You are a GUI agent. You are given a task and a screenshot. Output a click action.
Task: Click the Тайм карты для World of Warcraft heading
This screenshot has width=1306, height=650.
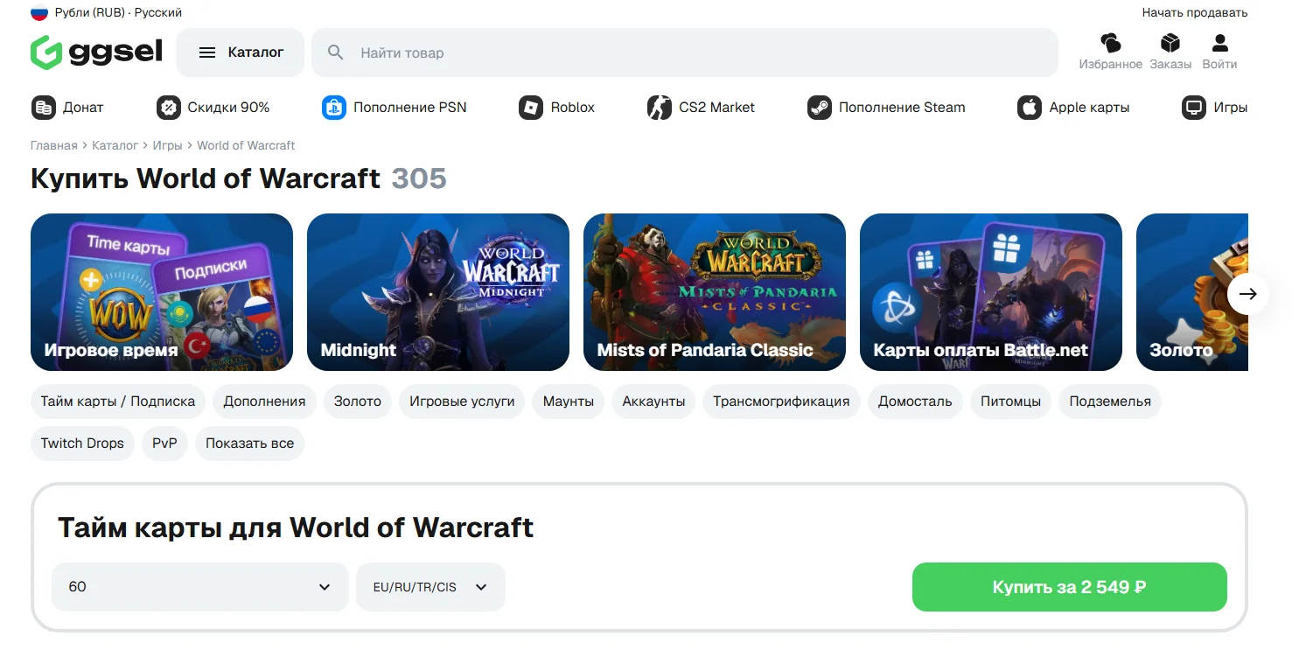pos(296,528)
